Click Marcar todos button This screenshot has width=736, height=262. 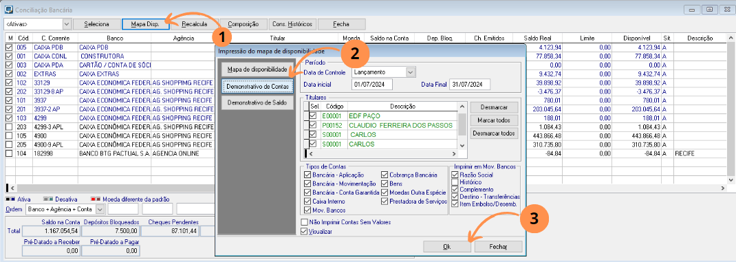click(494, 120)
